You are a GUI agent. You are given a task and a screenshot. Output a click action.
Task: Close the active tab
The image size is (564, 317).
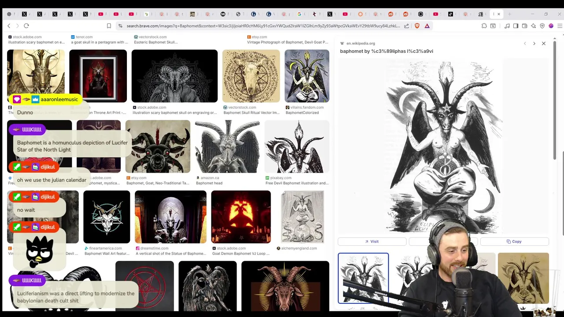(499, 14)
